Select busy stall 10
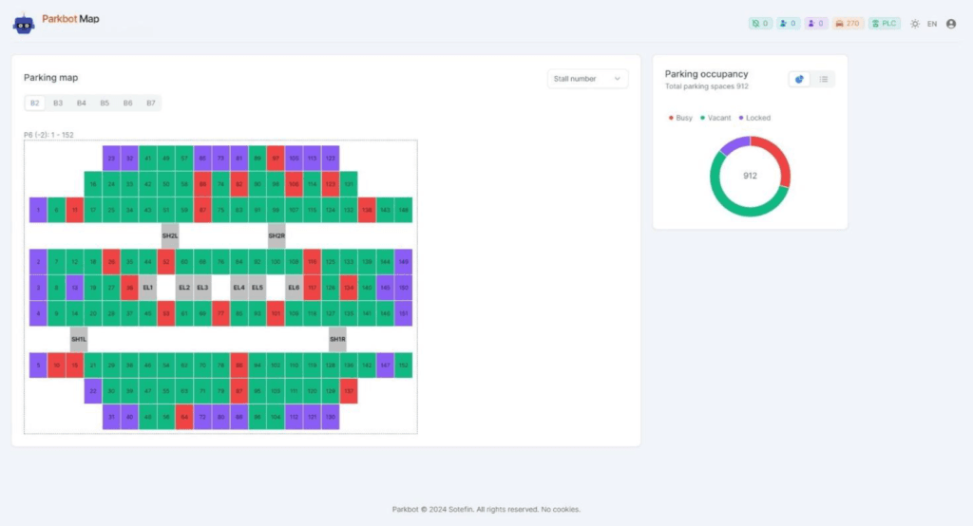This screenshot has height=526, width=973. point(56,366)
